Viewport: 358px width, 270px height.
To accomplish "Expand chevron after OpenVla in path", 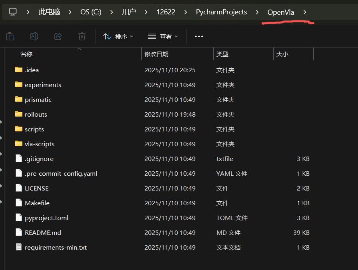I will tap(305, 12).
